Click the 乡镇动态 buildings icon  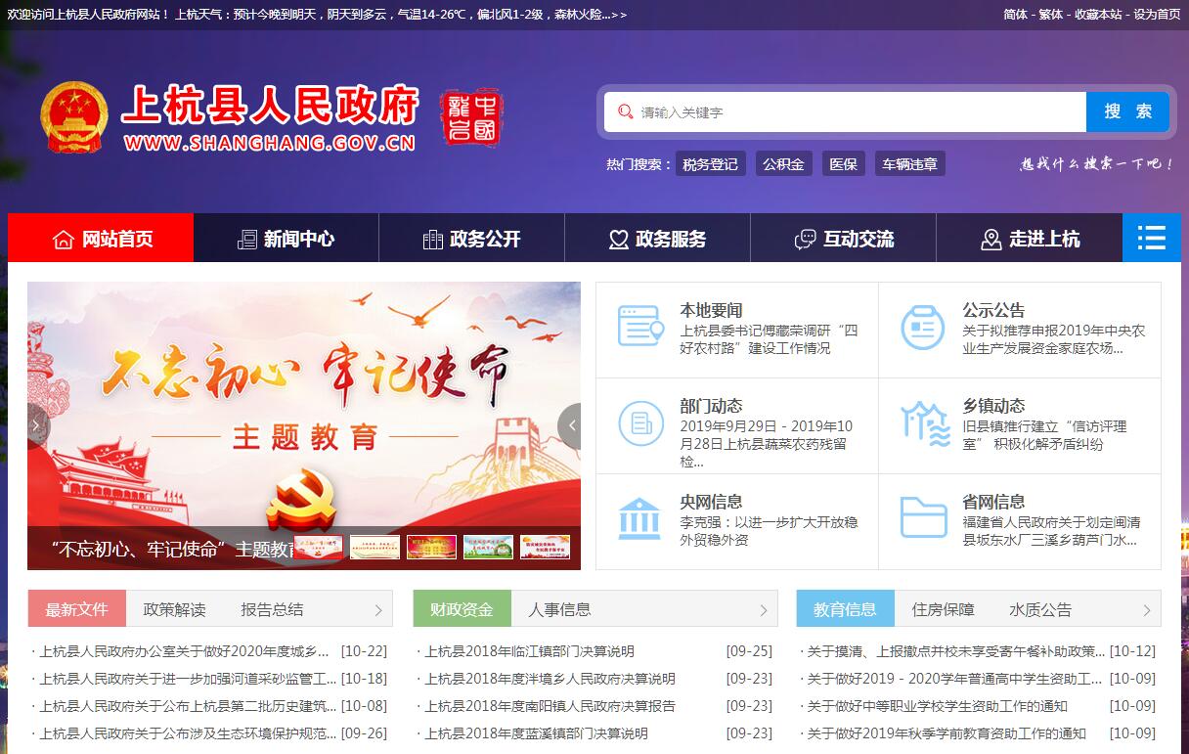(924, 423)
